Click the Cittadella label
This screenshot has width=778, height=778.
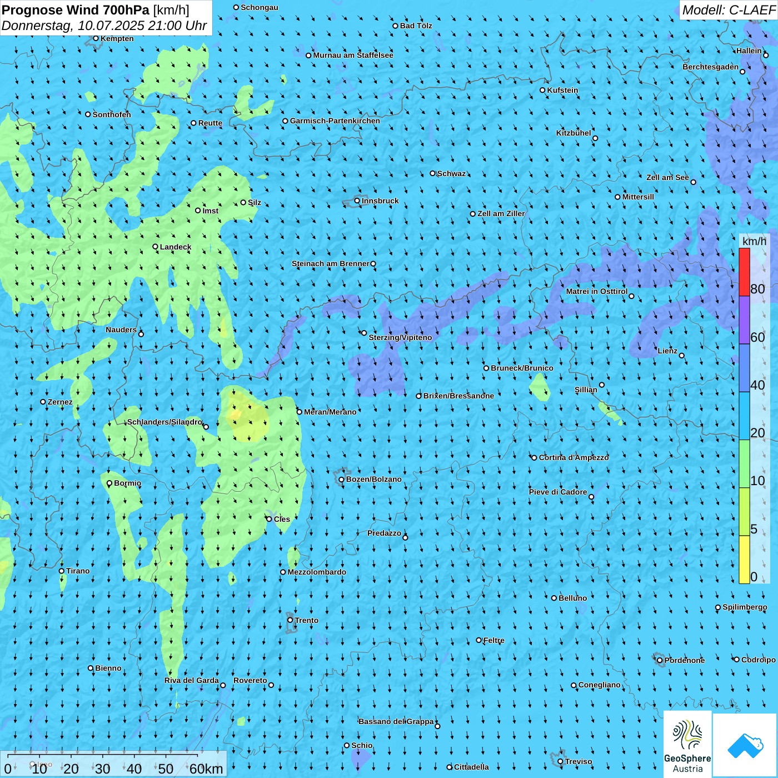(x=471, y=767)
